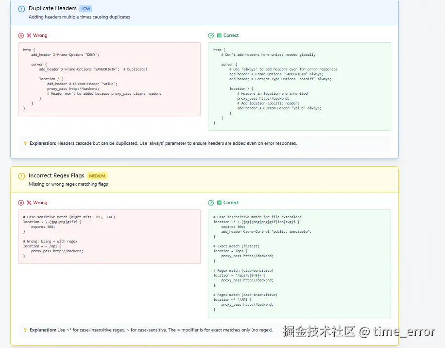Click the green check box emoji in Incorrect Regex Flags Correct label

pyautogui.click(x=219, y=202)
